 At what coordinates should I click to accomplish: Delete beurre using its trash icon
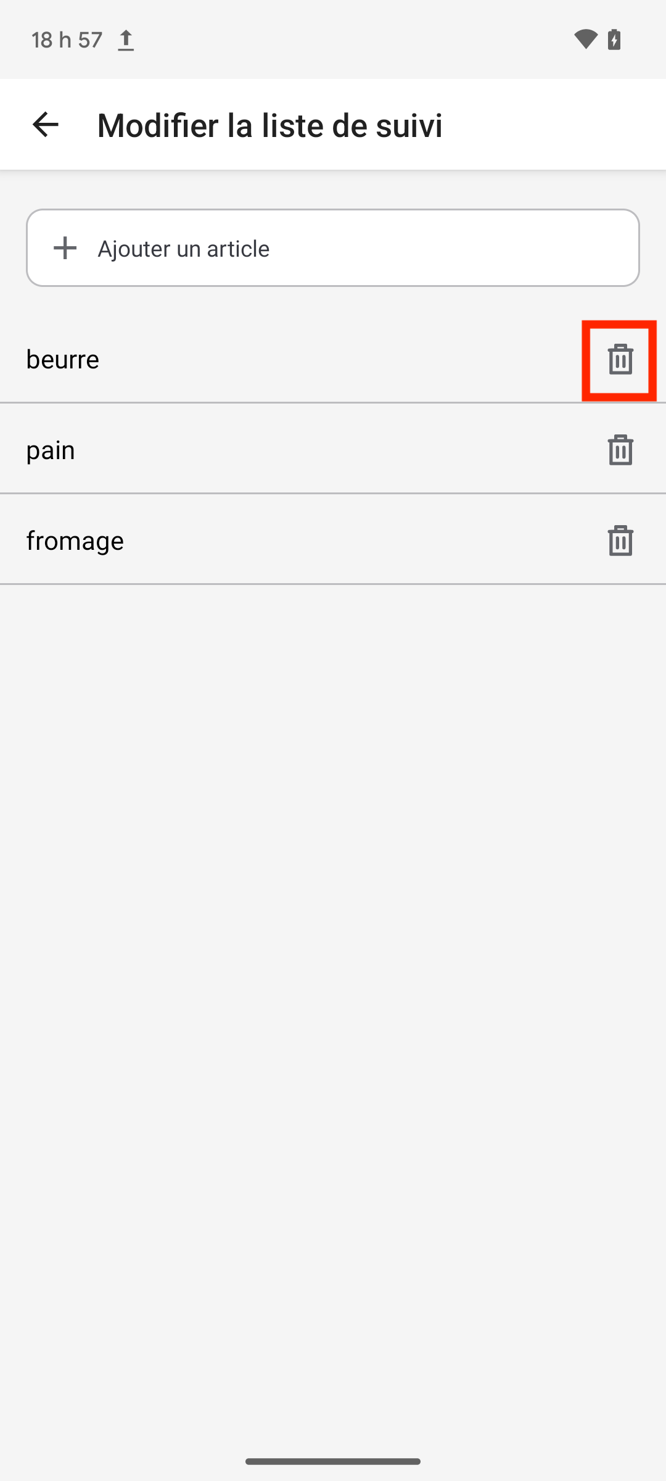point(620,359)
